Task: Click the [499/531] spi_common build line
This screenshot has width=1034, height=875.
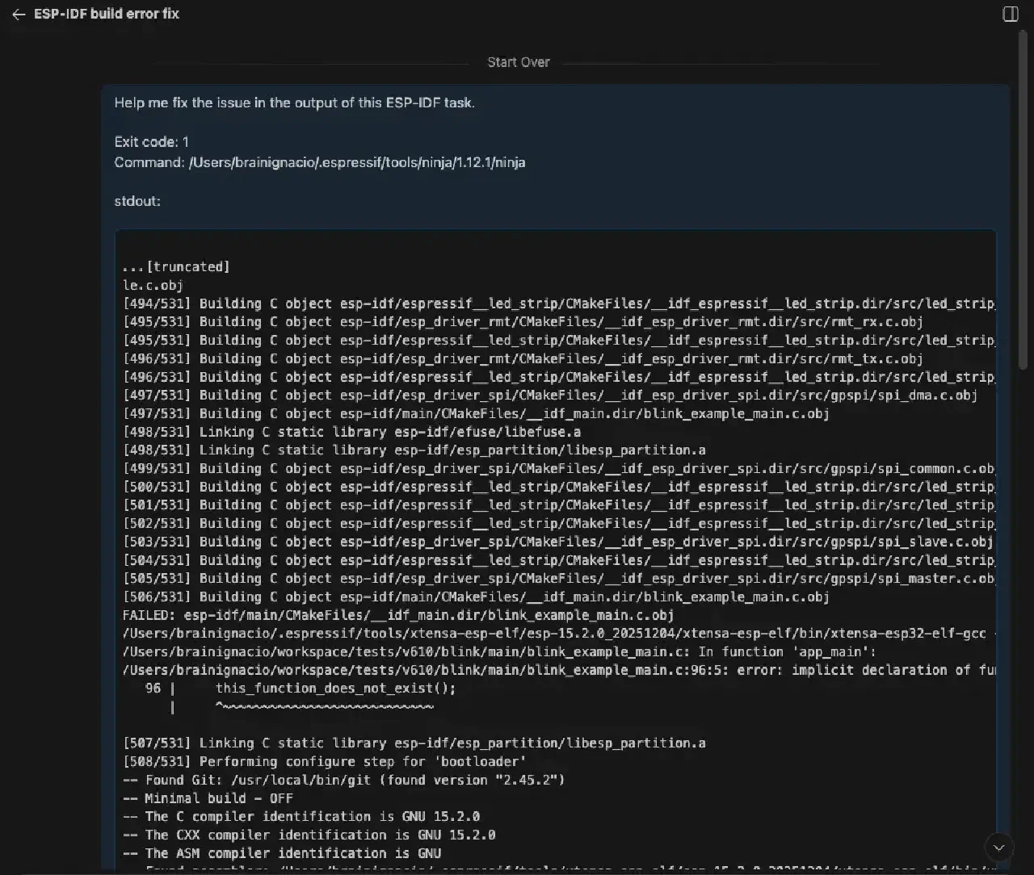Action: click(559, 469)
